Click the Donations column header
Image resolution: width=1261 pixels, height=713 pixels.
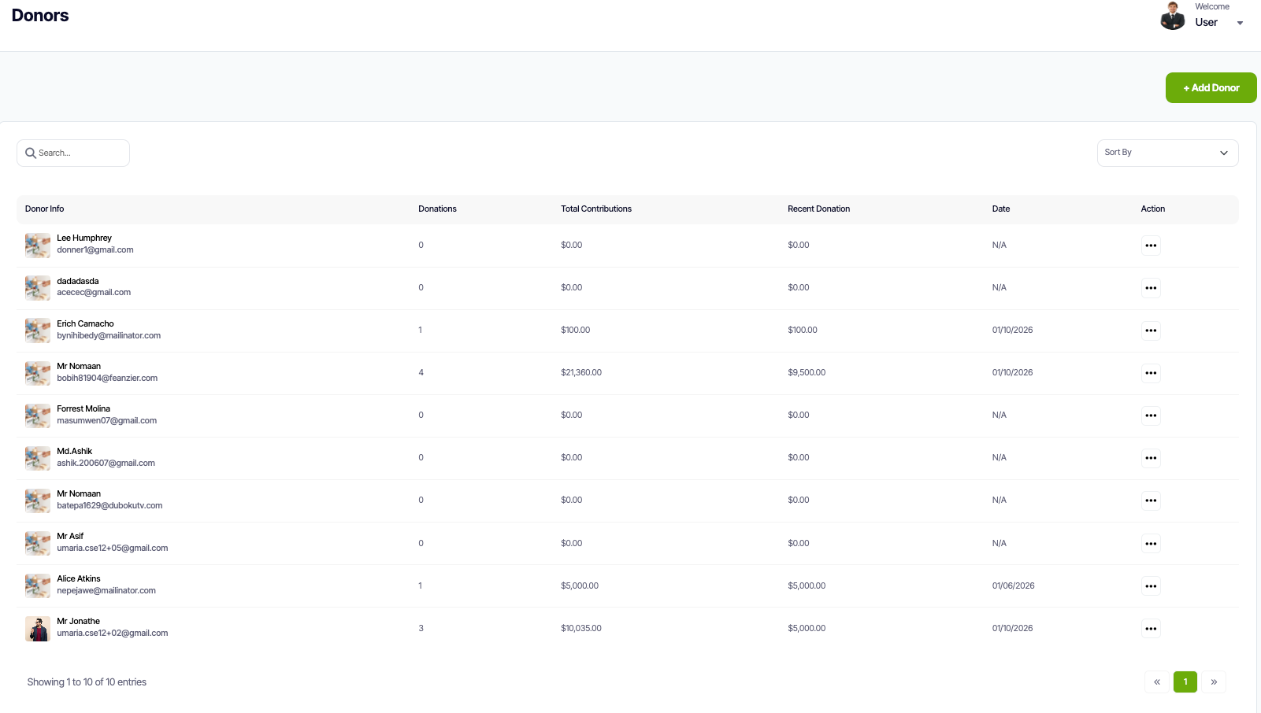pyautogui.click(x=437, y=209)
